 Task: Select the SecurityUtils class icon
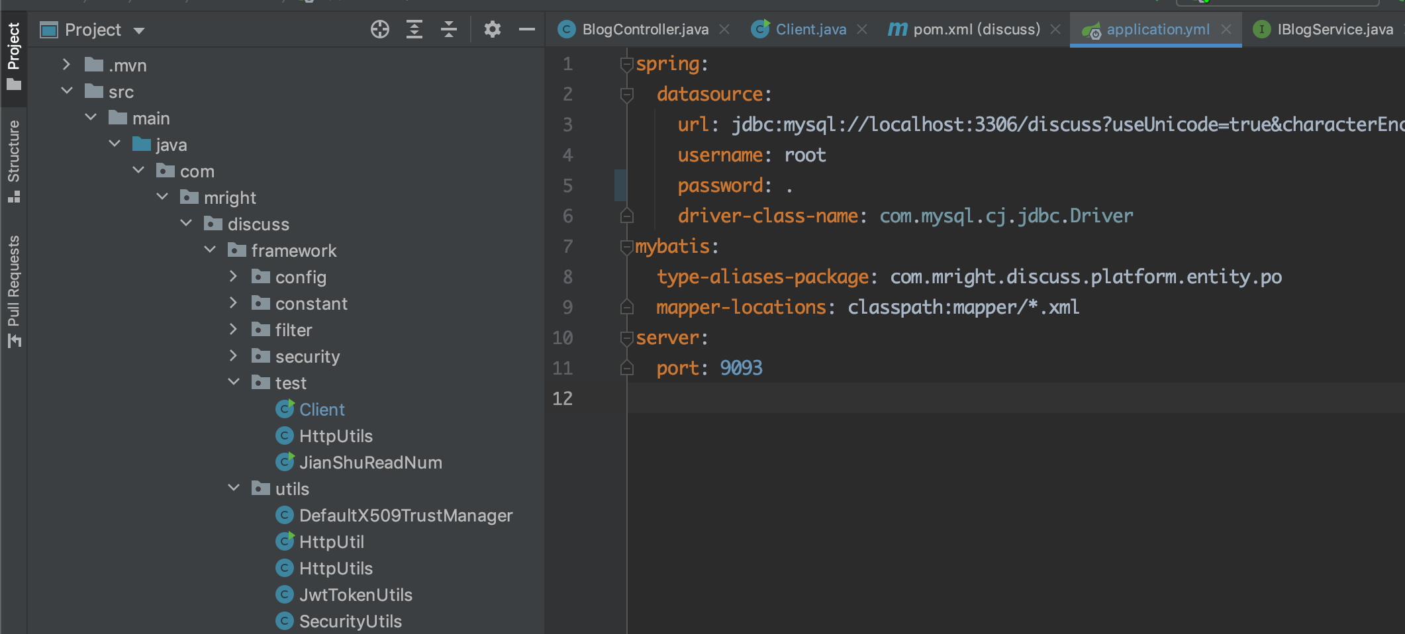pyautogui.click(x=285, y=621)
